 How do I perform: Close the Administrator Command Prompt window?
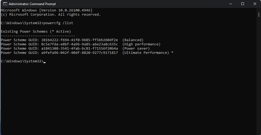pos(255,4)
